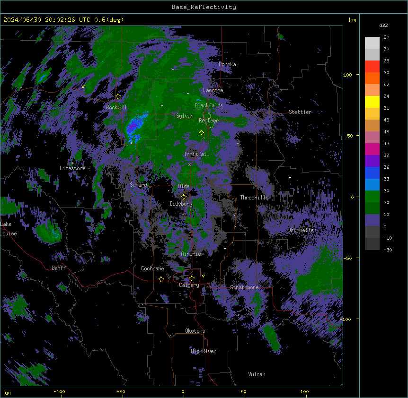Click the ThreeHills city label
Viewport: 408px width, 398px height.
254,198
